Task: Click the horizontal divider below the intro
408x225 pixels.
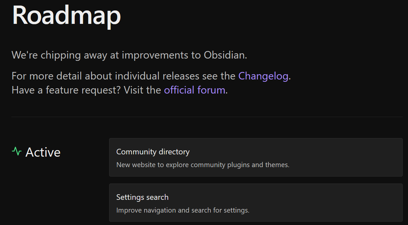Action: click(207, 117)
